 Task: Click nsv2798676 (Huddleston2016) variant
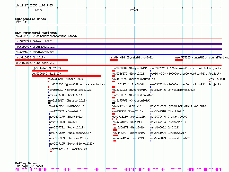point(133,95)
